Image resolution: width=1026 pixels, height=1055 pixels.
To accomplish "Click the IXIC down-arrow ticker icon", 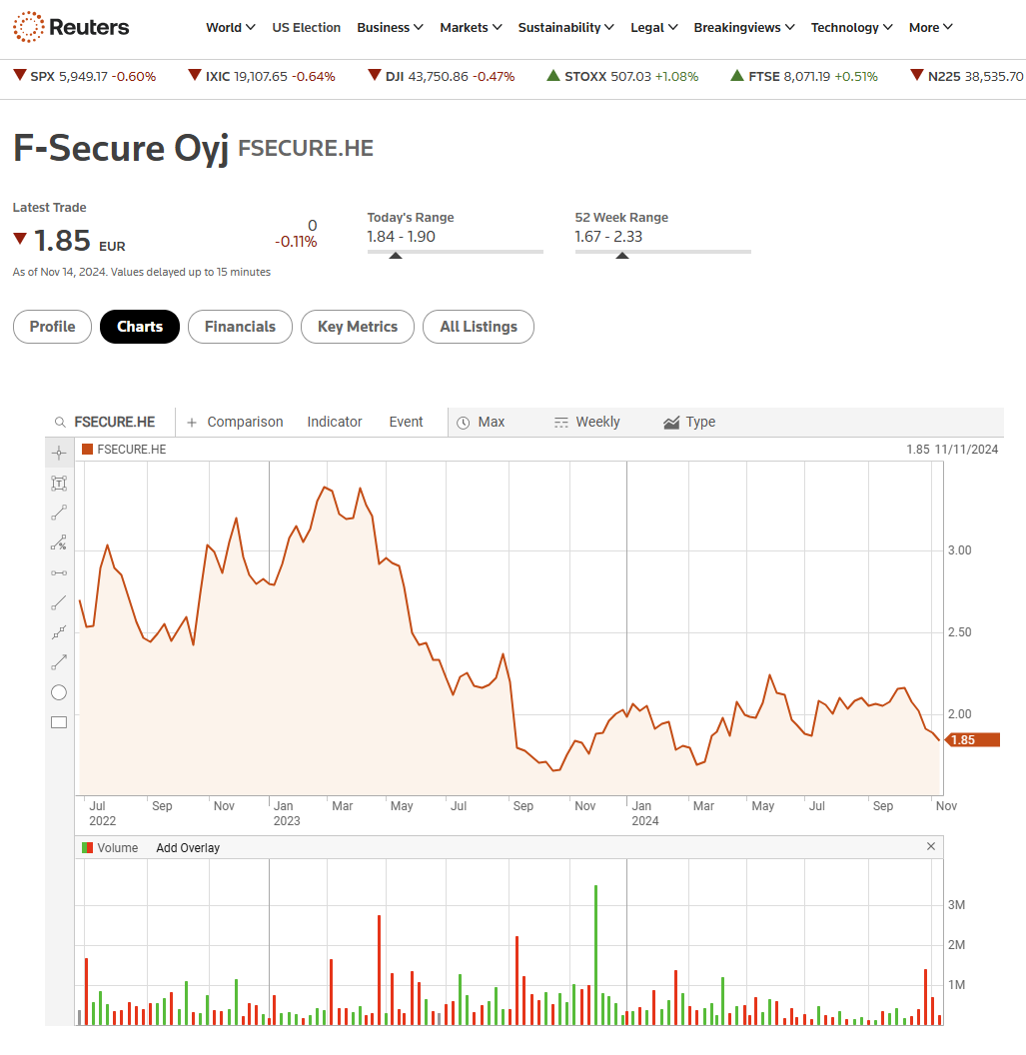I will 195,75.
